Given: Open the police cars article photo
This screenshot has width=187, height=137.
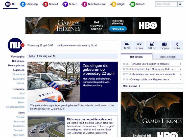Looking at the screenshot, I should (54, 82).
